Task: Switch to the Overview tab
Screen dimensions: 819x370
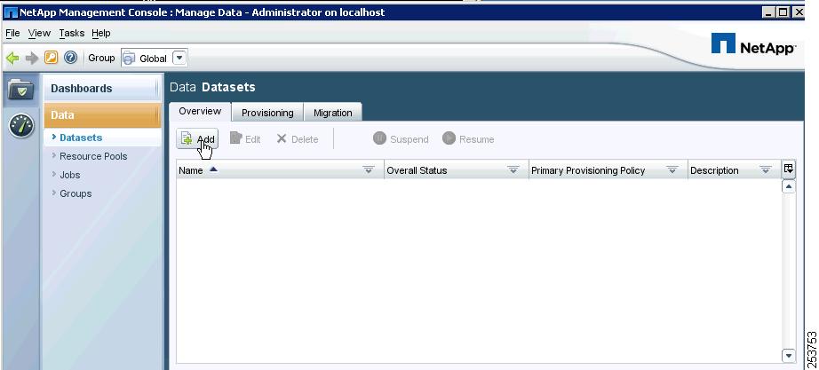Action: coord(200,112)
